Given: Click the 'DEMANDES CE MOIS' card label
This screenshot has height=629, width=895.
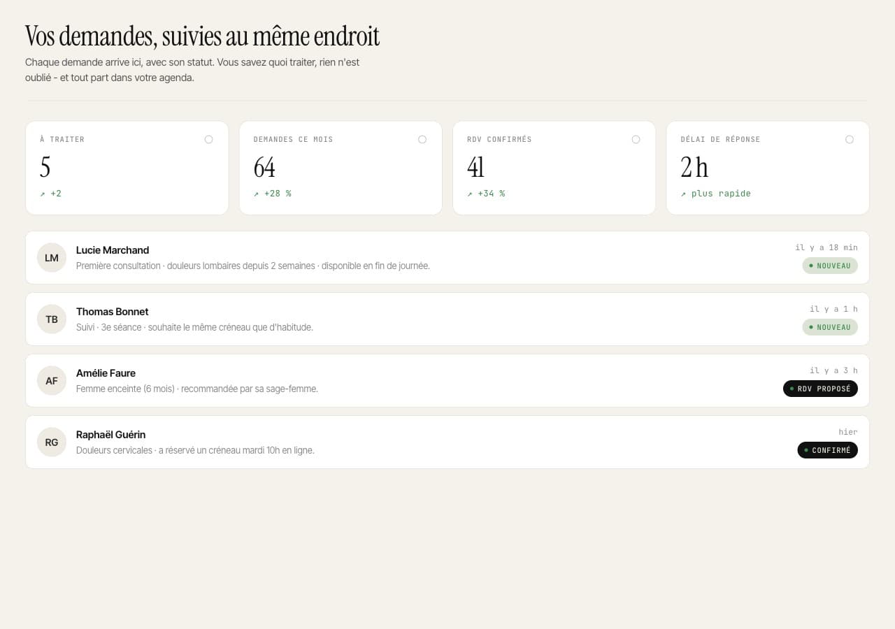Looking at the screenshot, I should tap(293, 140).
